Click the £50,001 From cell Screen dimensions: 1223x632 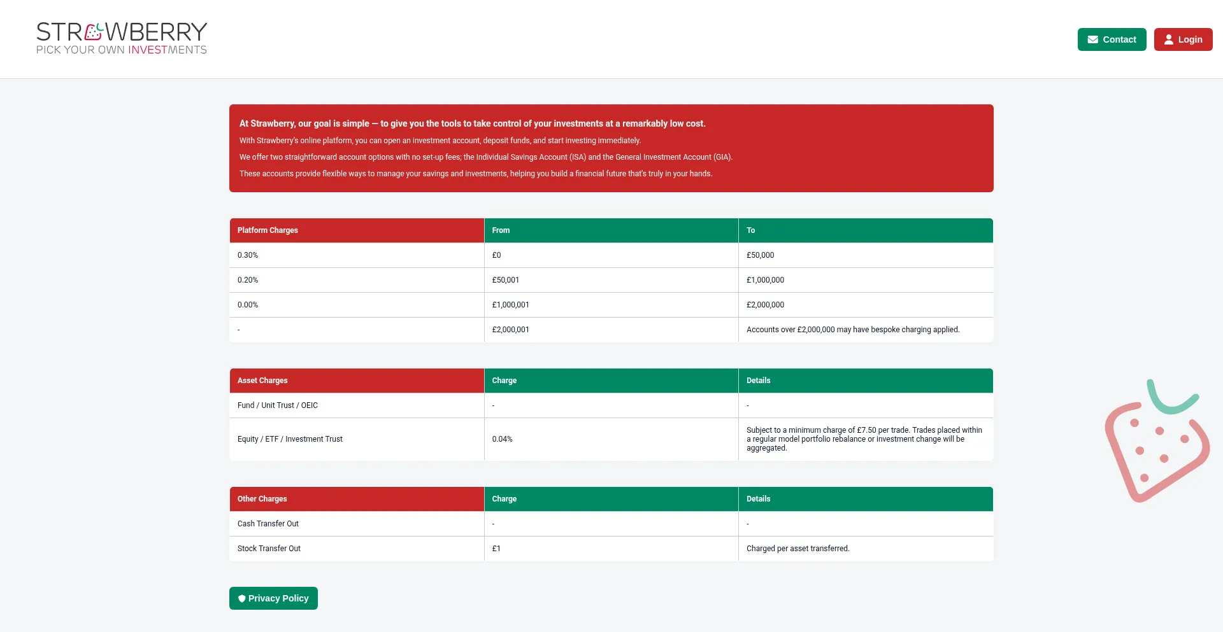click(611, 280)
